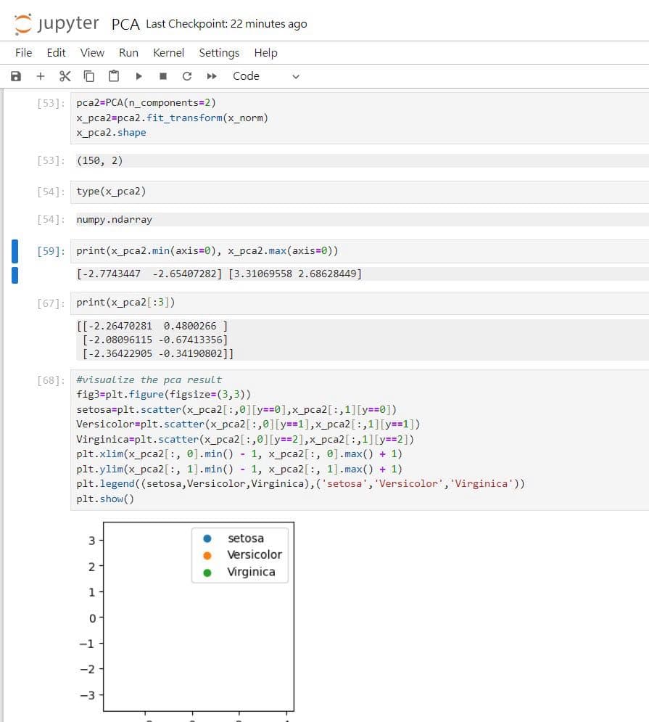649x722 pixels.
Task: Open the Settings menu
Action: [x=219, y=52]
